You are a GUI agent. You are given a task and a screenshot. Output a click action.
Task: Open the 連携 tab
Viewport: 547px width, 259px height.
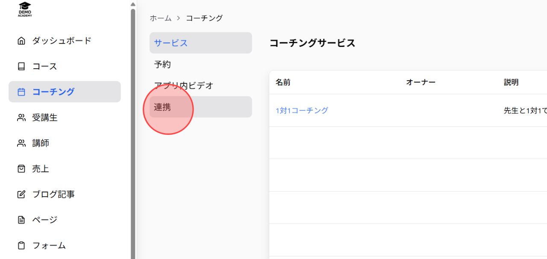click(201, 107)
